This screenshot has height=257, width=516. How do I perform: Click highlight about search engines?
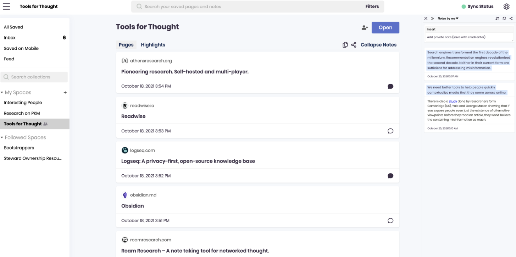point(469,60)
